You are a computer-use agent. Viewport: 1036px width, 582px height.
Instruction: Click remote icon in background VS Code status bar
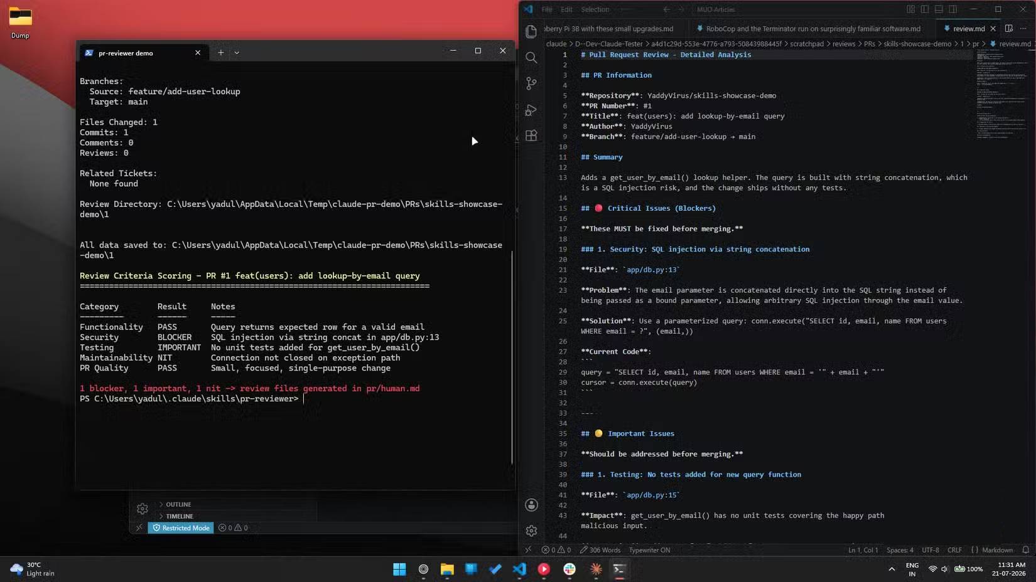[139, 528]
